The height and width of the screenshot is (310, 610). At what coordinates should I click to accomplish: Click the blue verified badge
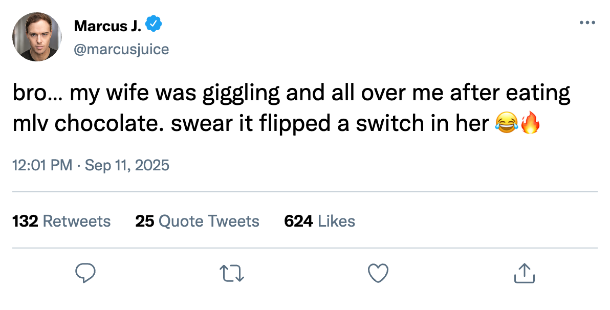click(154, 24)
